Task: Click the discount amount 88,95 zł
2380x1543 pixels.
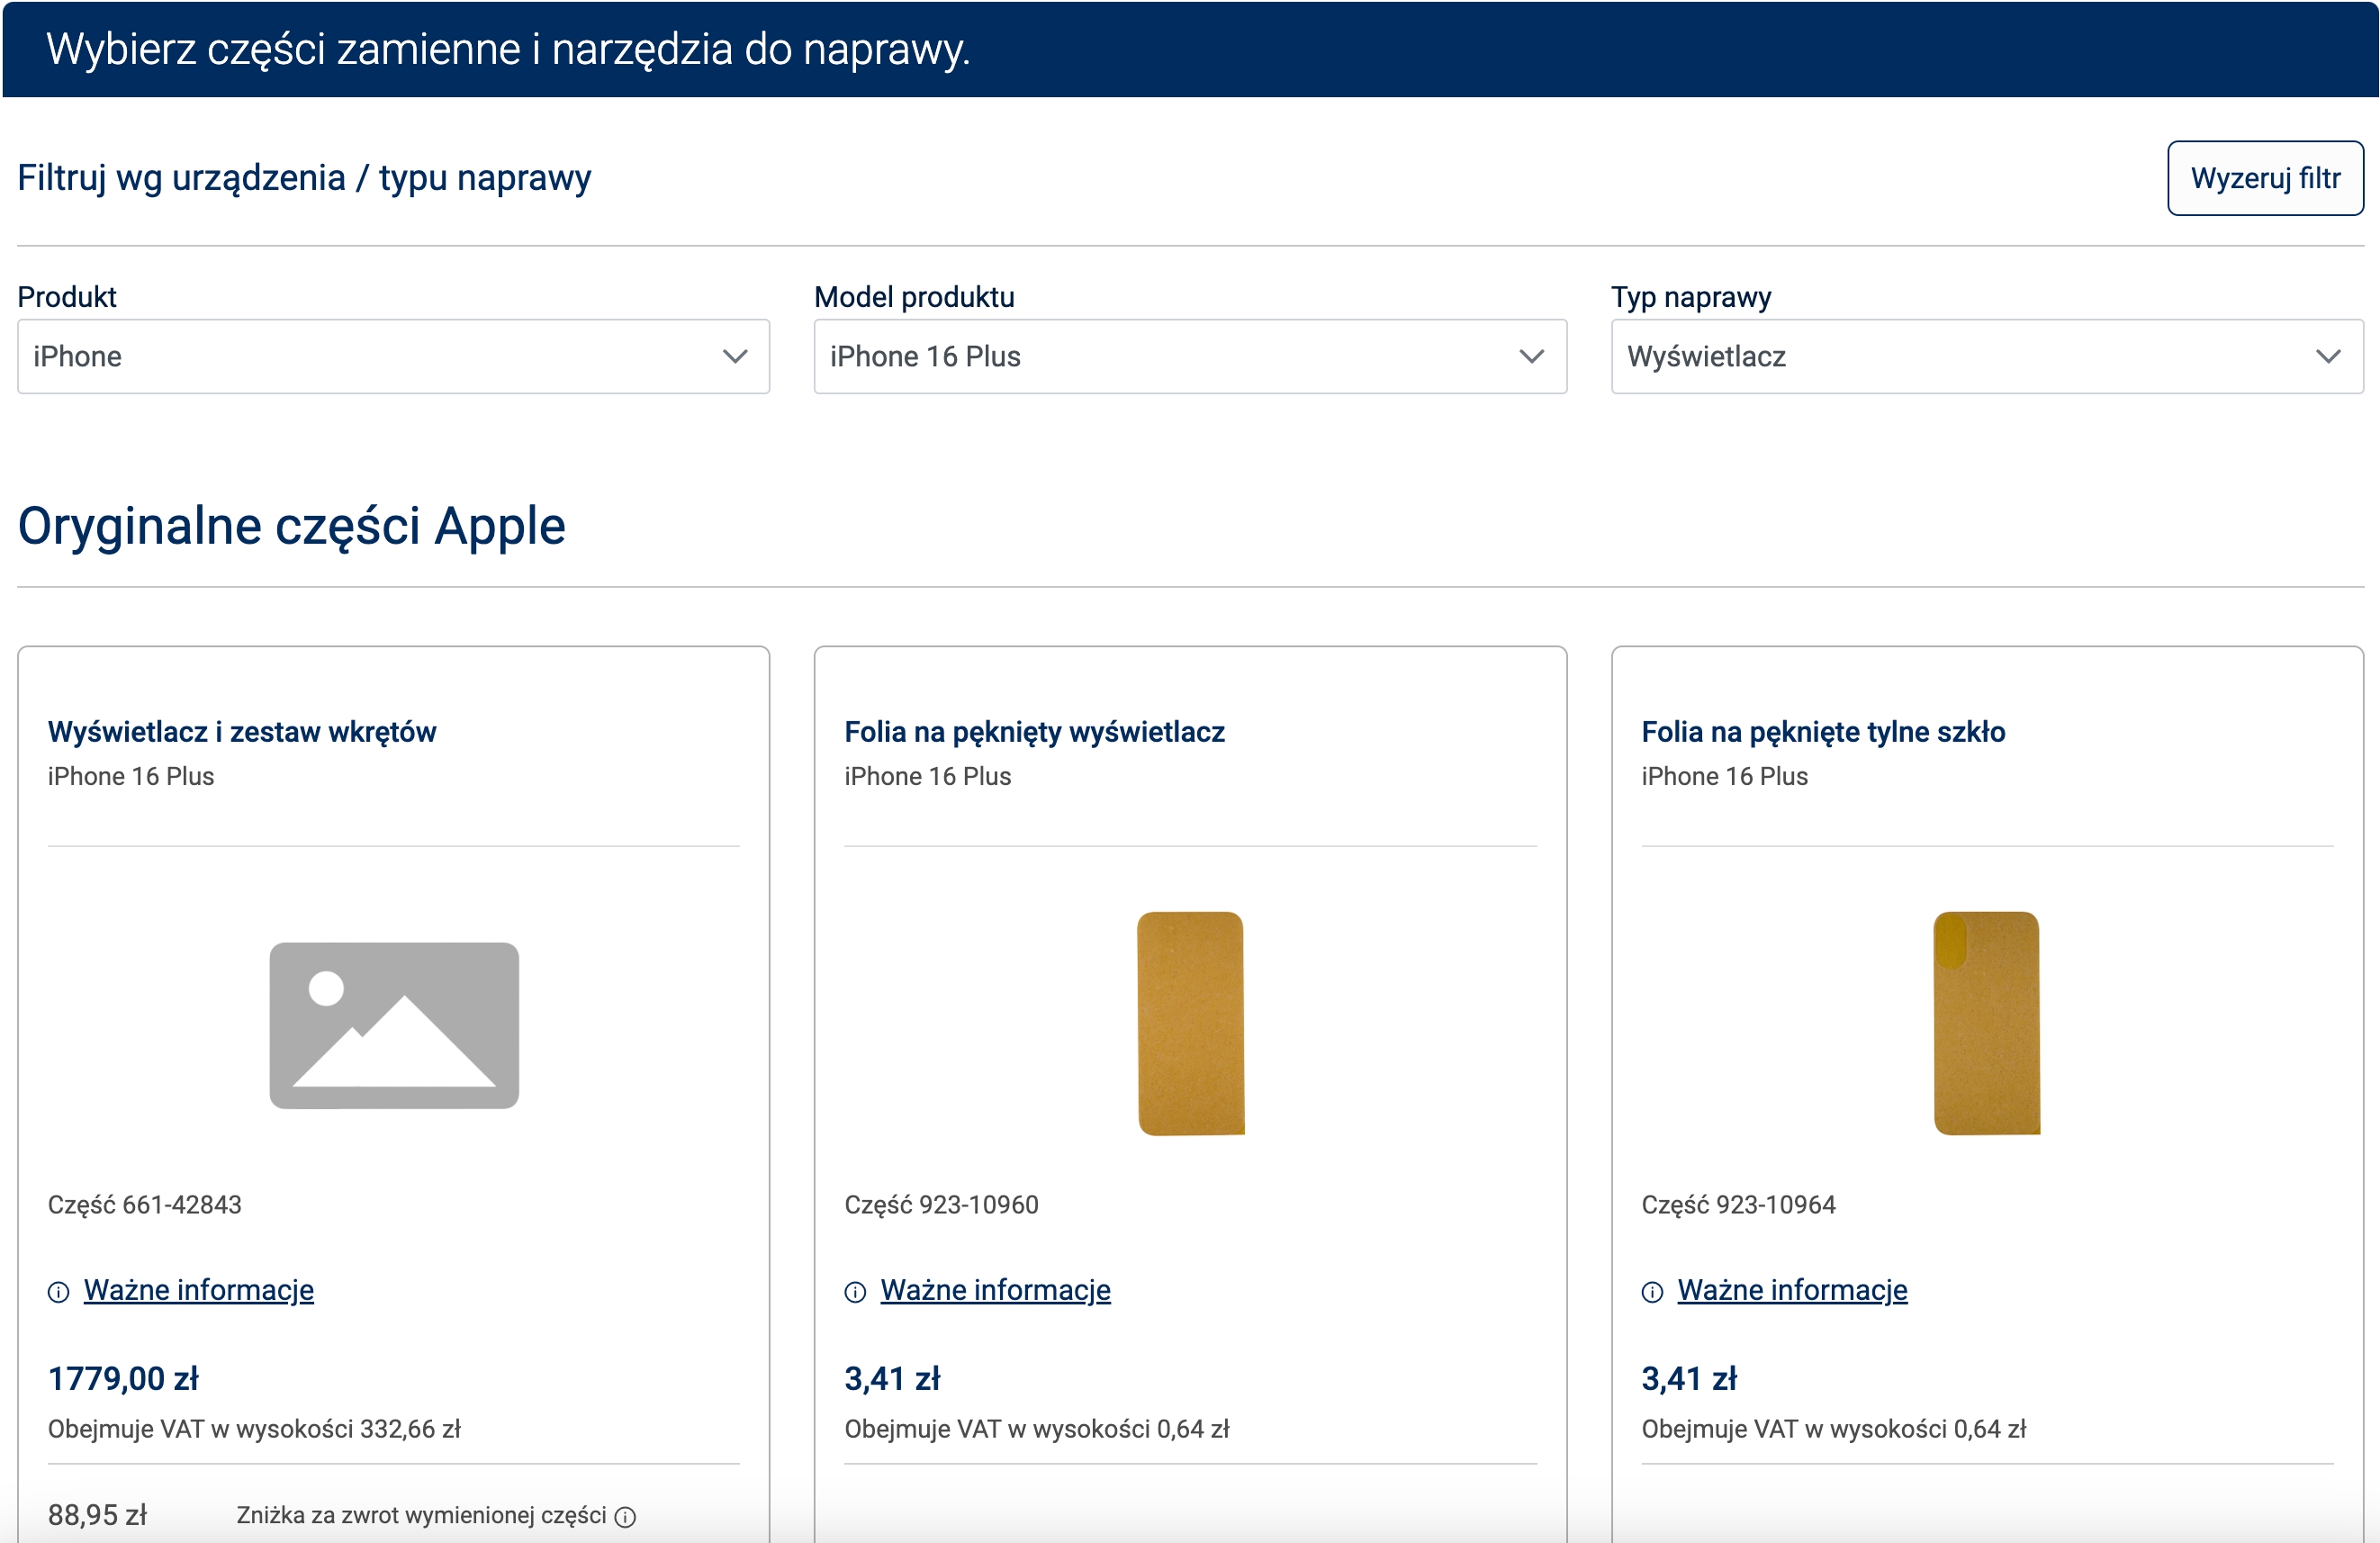Action: [97, 1515]
